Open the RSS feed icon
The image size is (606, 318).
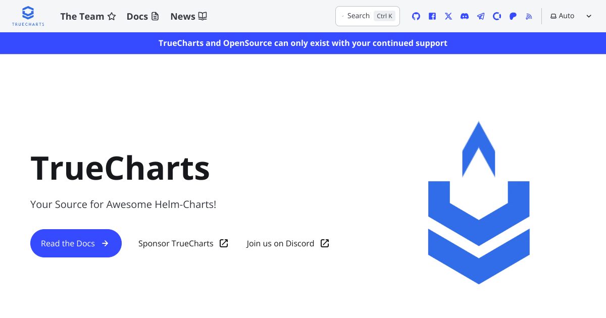[x=529, y=16]
